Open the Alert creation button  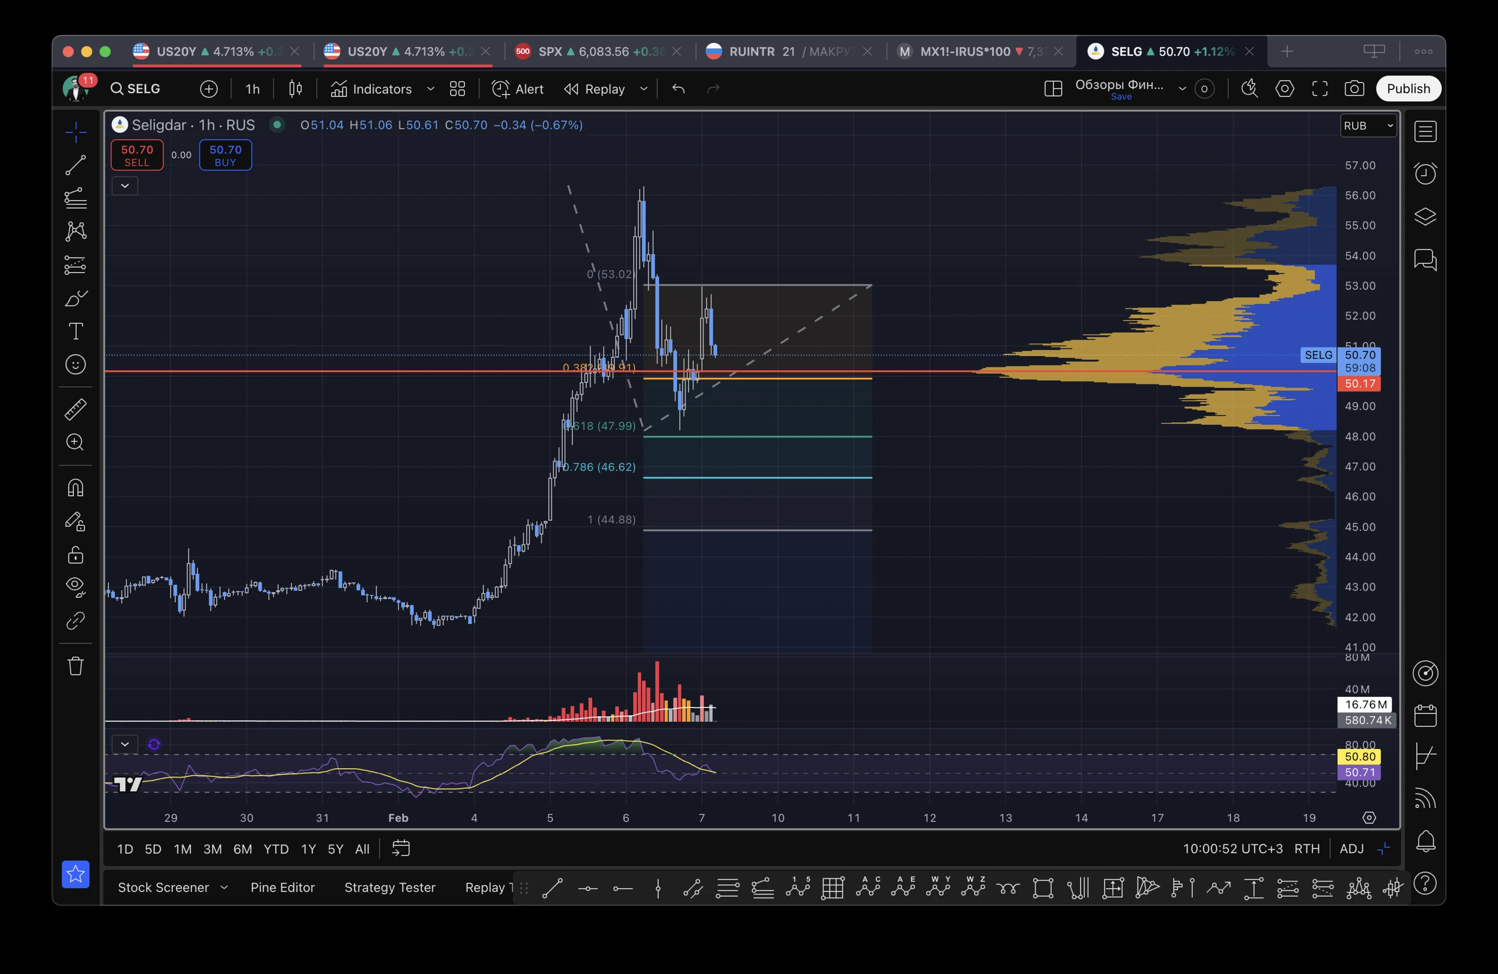517,89
